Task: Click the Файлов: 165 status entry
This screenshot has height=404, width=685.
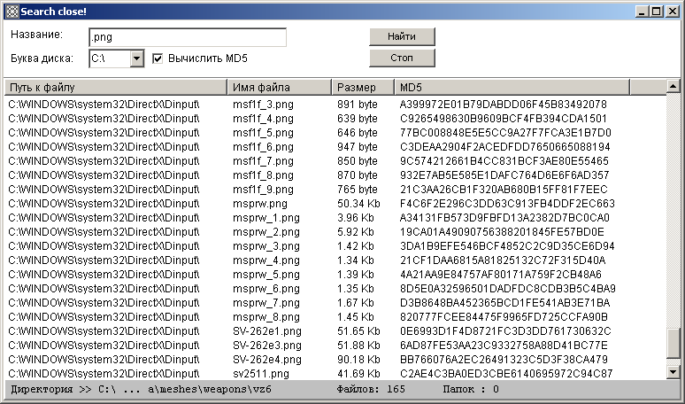Action: [371, 389]
